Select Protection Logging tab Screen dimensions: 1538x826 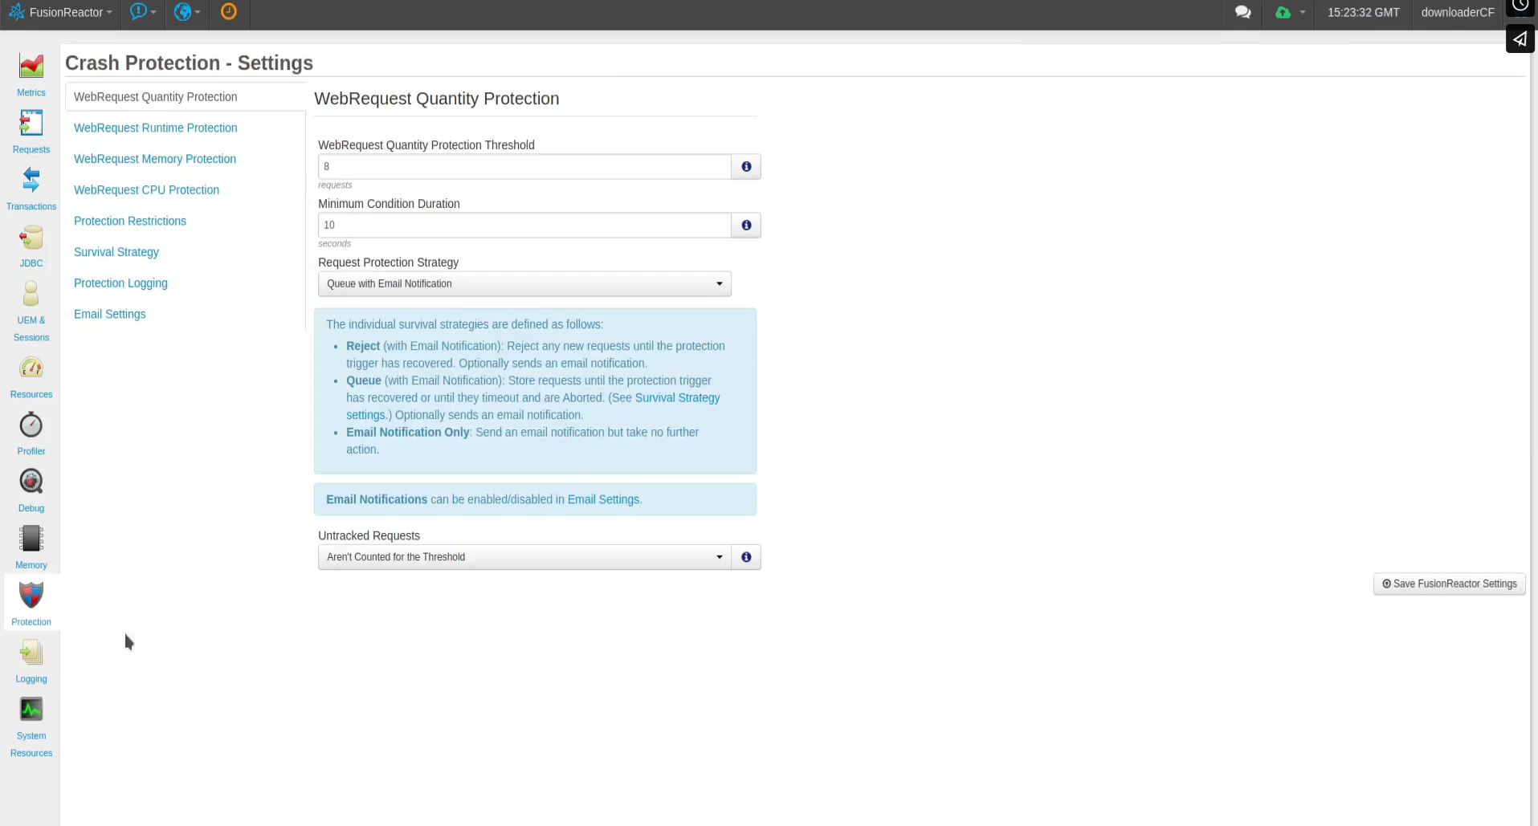click(x=120, y=283)
